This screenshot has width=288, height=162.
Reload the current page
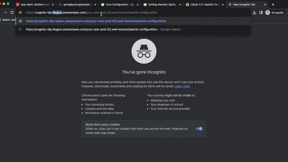(12, 13)
